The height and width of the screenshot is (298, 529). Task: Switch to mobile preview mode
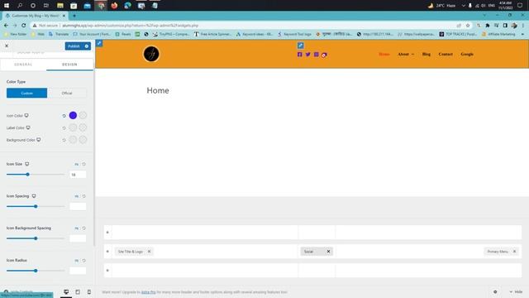(89, 292)
